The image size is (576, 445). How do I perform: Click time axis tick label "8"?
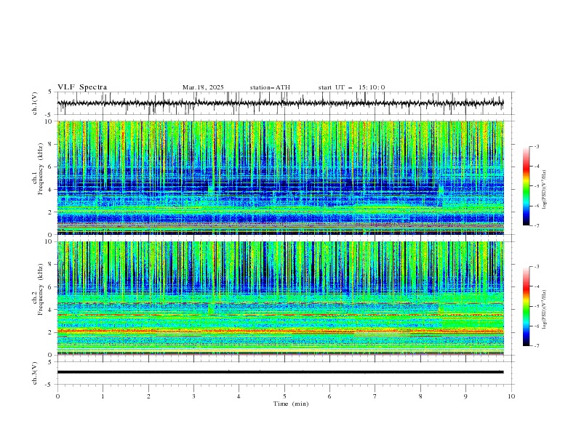pos(420,396)
